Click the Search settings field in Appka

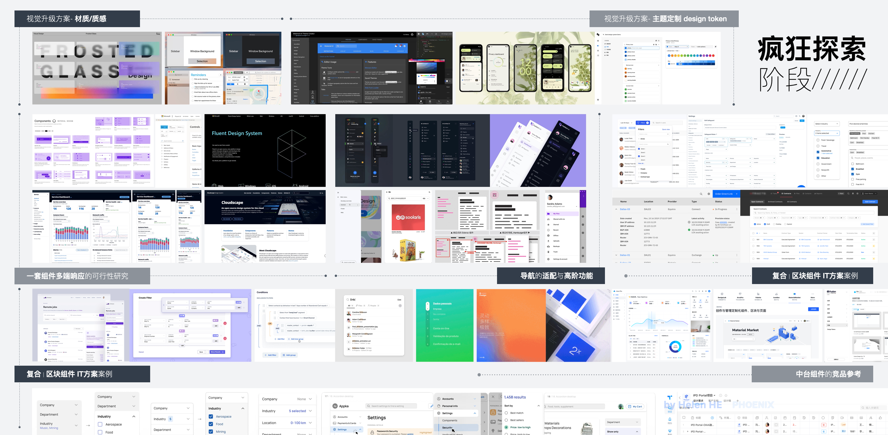tap(391, 406)
